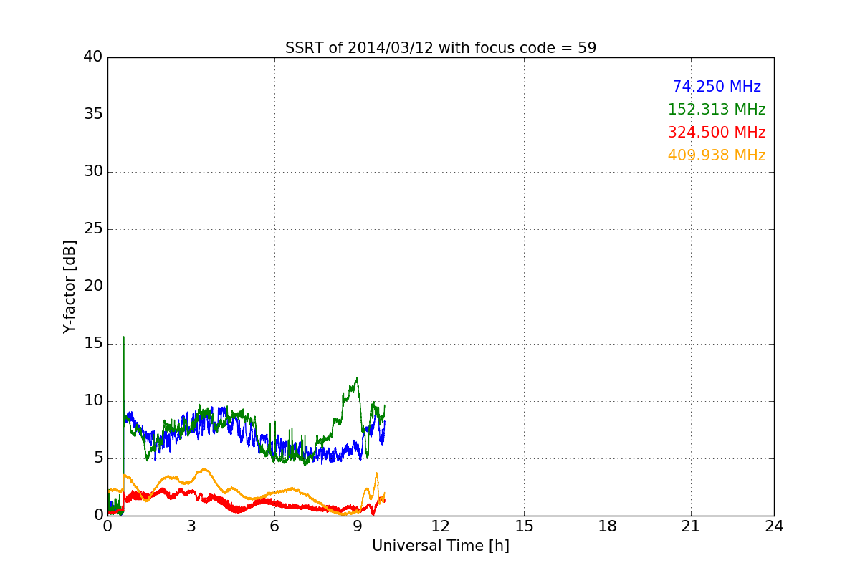Click the x-axis tick label 12
The image size is (860, 573).
pyautogui.click(x=441, y=526)
